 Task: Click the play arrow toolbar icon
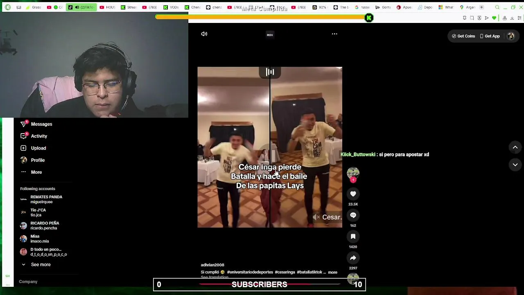point(487,18)
